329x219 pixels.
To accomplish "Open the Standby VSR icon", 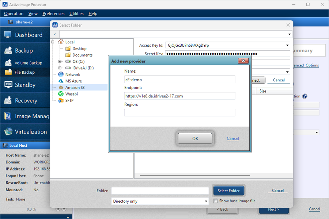I will click(x=8, y=85).
